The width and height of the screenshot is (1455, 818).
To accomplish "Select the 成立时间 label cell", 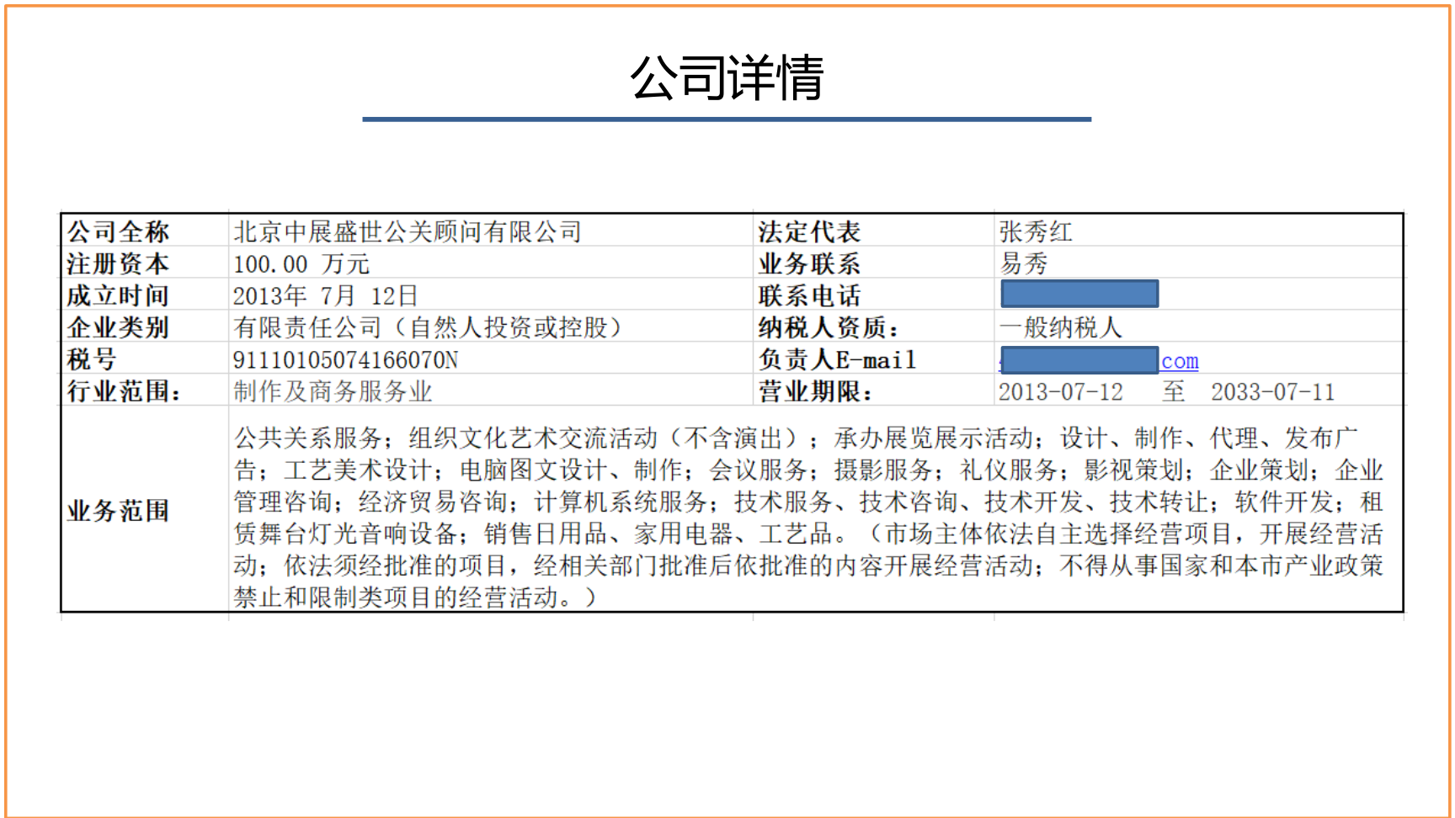I will tap(118, 295).
